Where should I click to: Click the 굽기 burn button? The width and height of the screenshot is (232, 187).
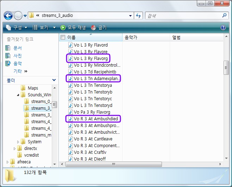(x=99, y=28)
